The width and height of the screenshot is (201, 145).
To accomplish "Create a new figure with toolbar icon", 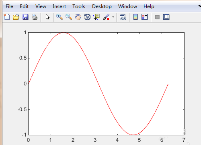I will (7, 17).
